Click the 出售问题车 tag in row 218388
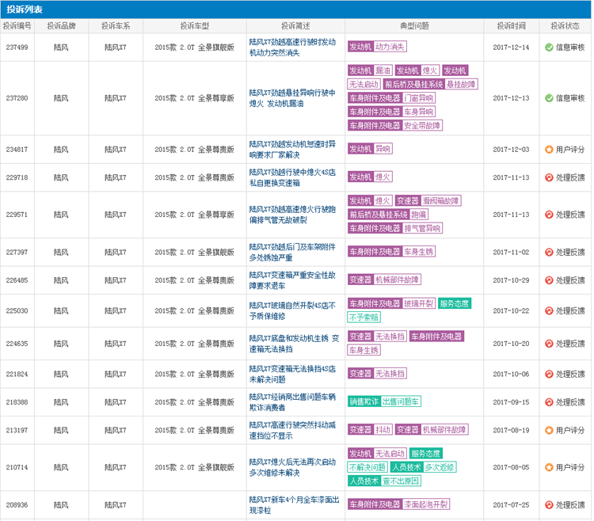The height and width of the screenshot is (521, 594). coord(401,401)
